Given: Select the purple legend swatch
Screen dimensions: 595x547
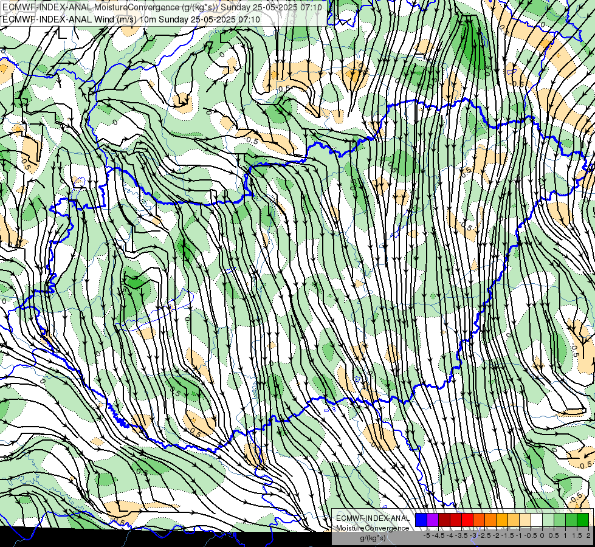Looking at the screenshot, I should 433,520.
